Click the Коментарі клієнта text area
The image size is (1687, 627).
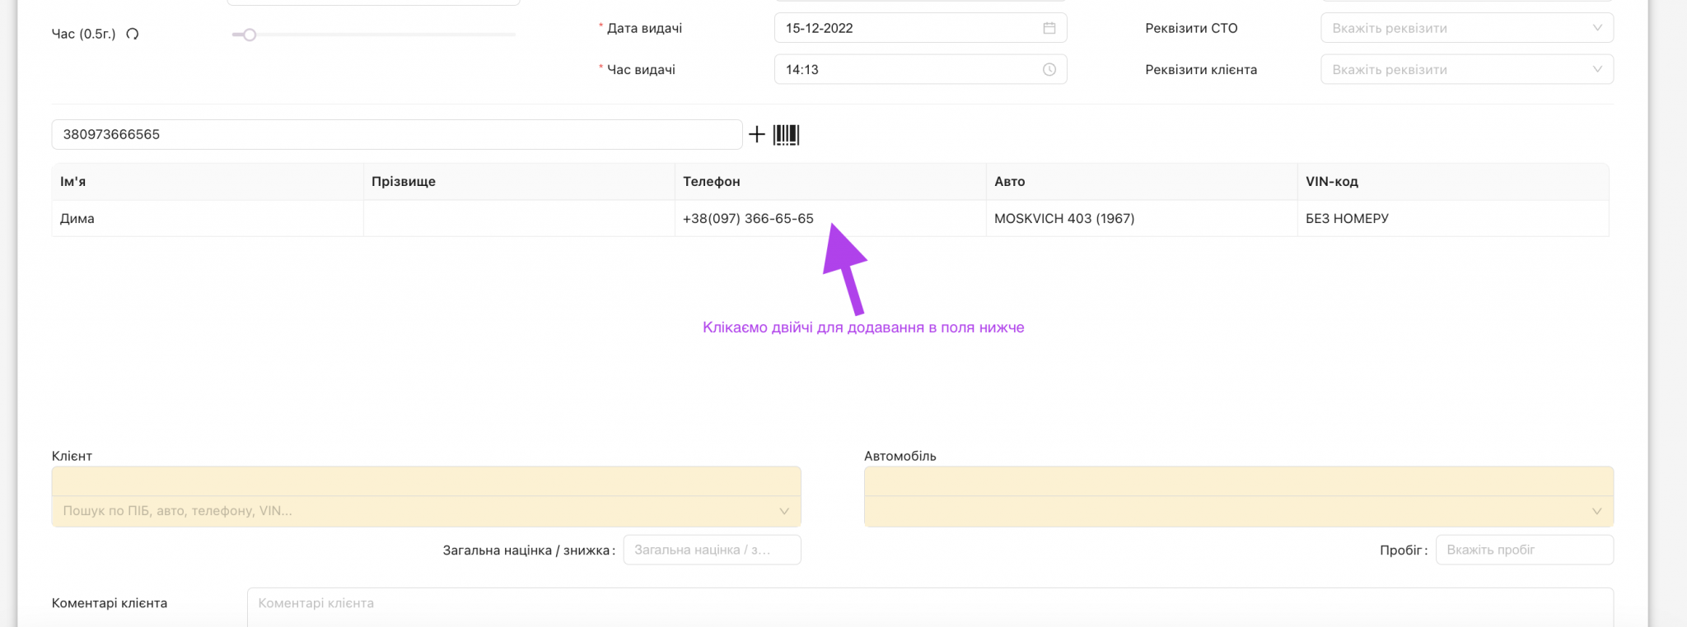tap(930, 606)
